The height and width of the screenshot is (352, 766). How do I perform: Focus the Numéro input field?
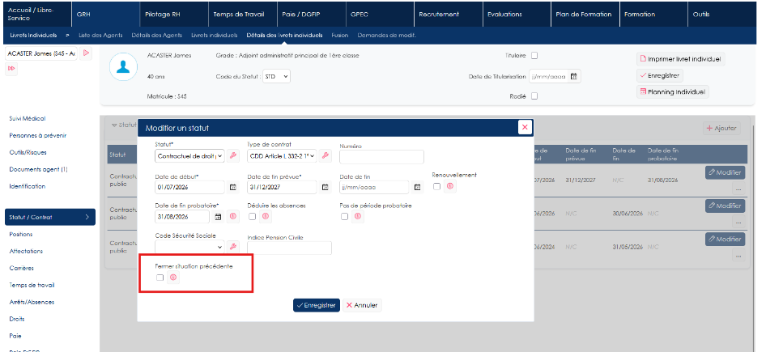(x=381, y=157)
